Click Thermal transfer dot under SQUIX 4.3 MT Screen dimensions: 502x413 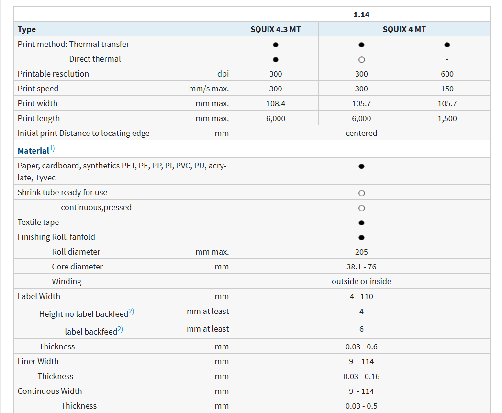(x=276, y=45)
